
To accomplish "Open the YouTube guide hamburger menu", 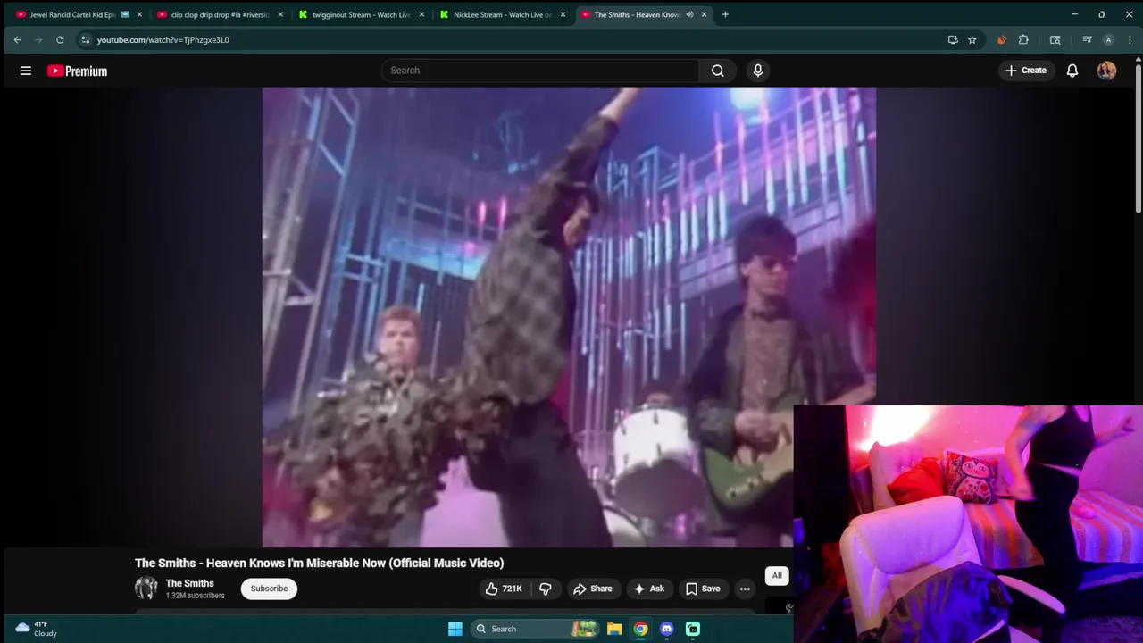I will tap(26, 71).
